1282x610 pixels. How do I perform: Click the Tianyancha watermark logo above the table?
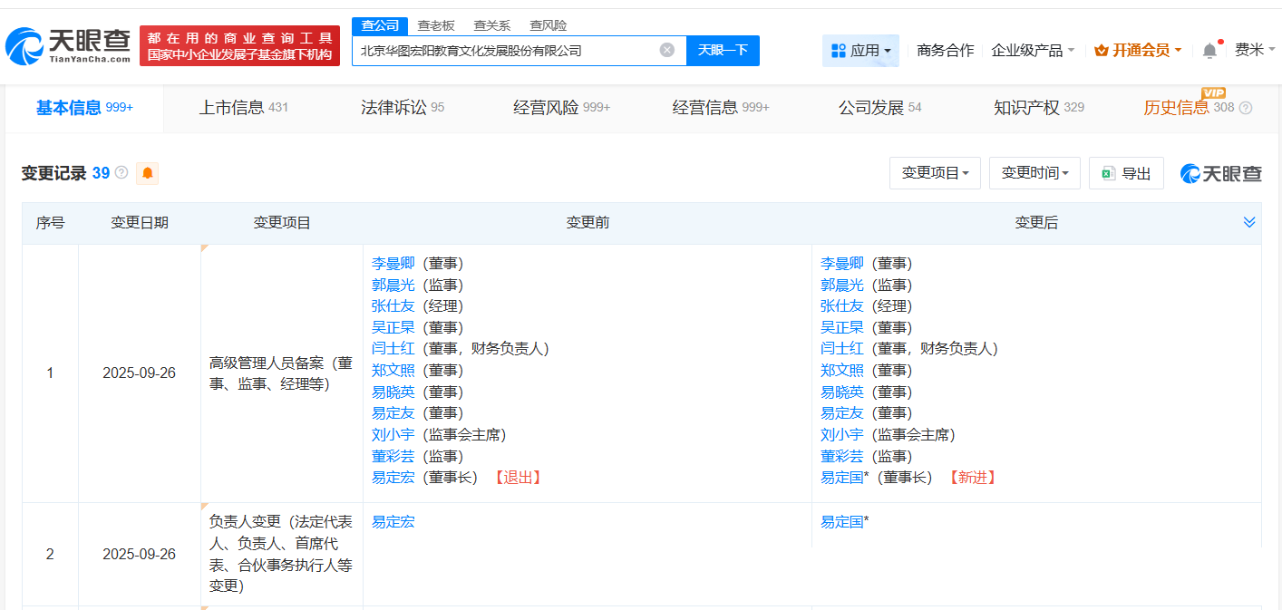[x=1220, y=172]
